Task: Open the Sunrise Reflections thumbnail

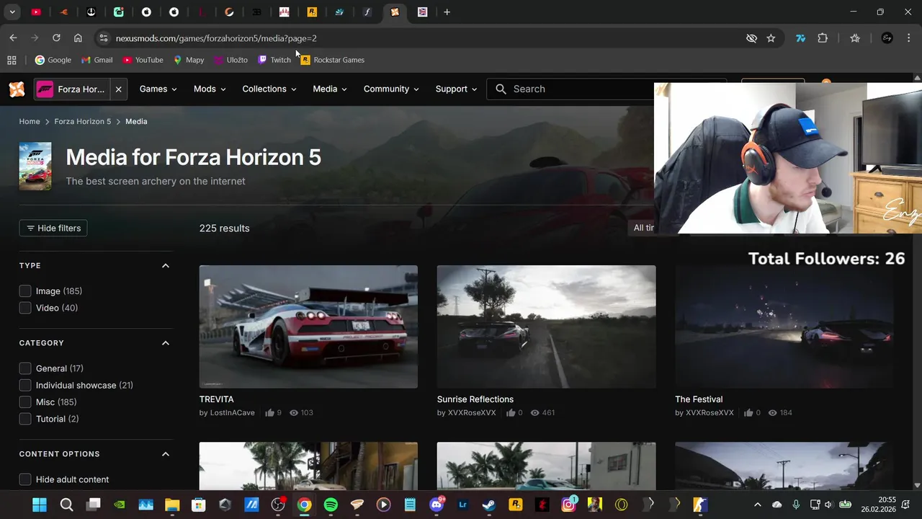Action: [546, 327]
